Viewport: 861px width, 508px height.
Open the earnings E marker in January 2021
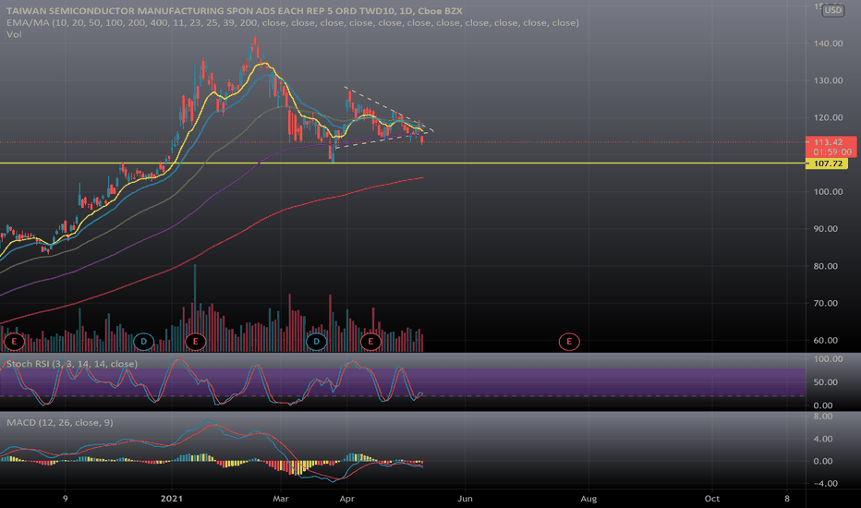pos(195,342)
